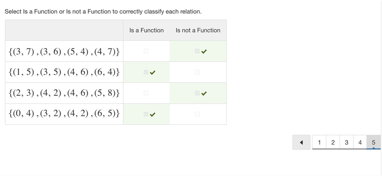This screenshot has width=382, height=176.
Task: Check Is not a Function for second relation
Action: (197, 72)
